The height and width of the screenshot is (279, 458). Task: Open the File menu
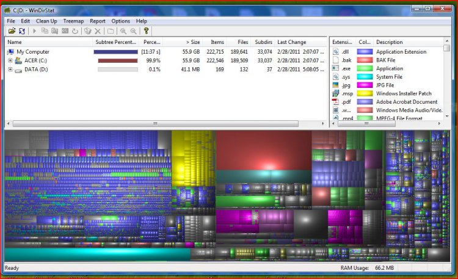(11, 21)
